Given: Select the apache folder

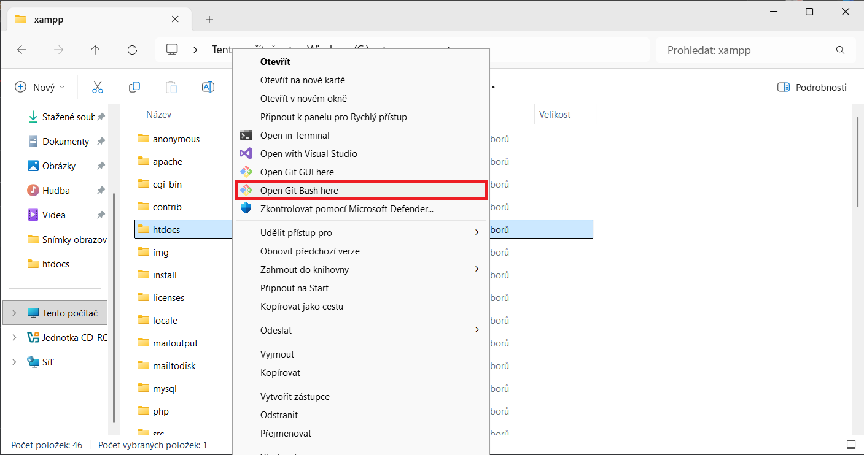Looking at the screenshot, I should [167, 162].
